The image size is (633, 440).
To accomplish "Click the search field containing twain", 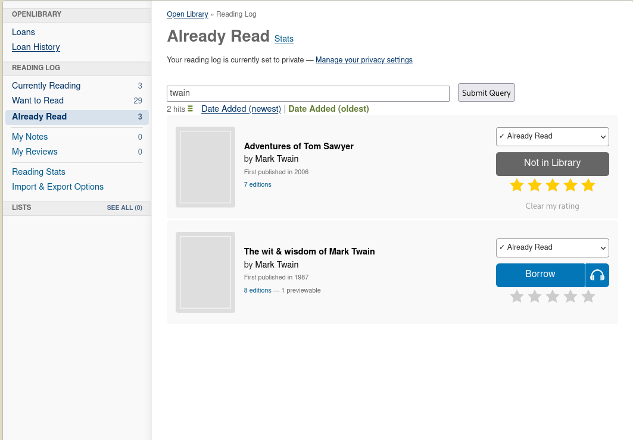I will click(308, 93).
